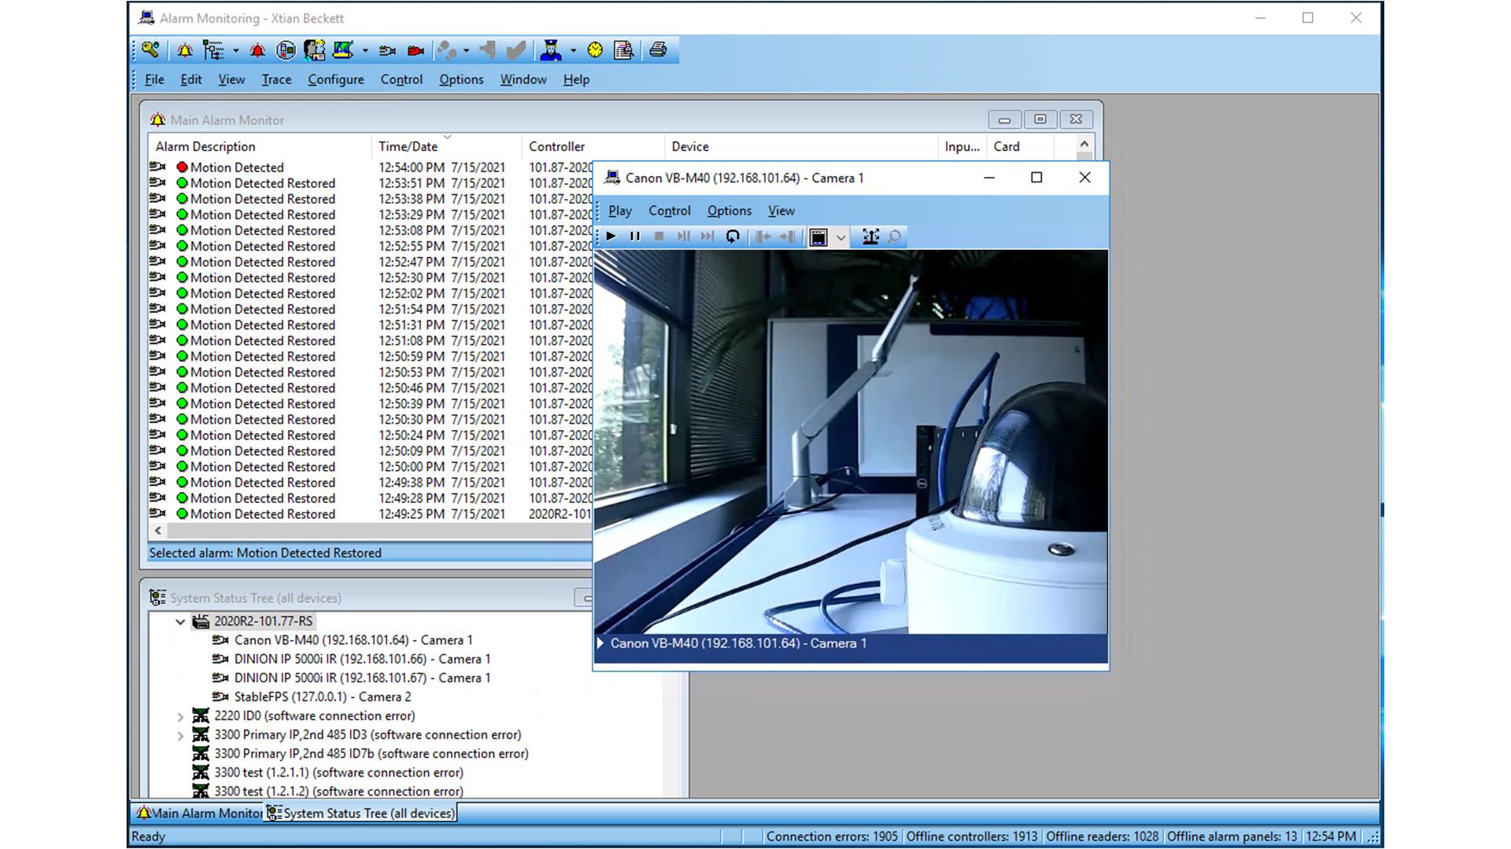Click the map view toolbar icon
Image resolution: width=1511 pixels, height=849 pixels.
[x=343, y=50]
